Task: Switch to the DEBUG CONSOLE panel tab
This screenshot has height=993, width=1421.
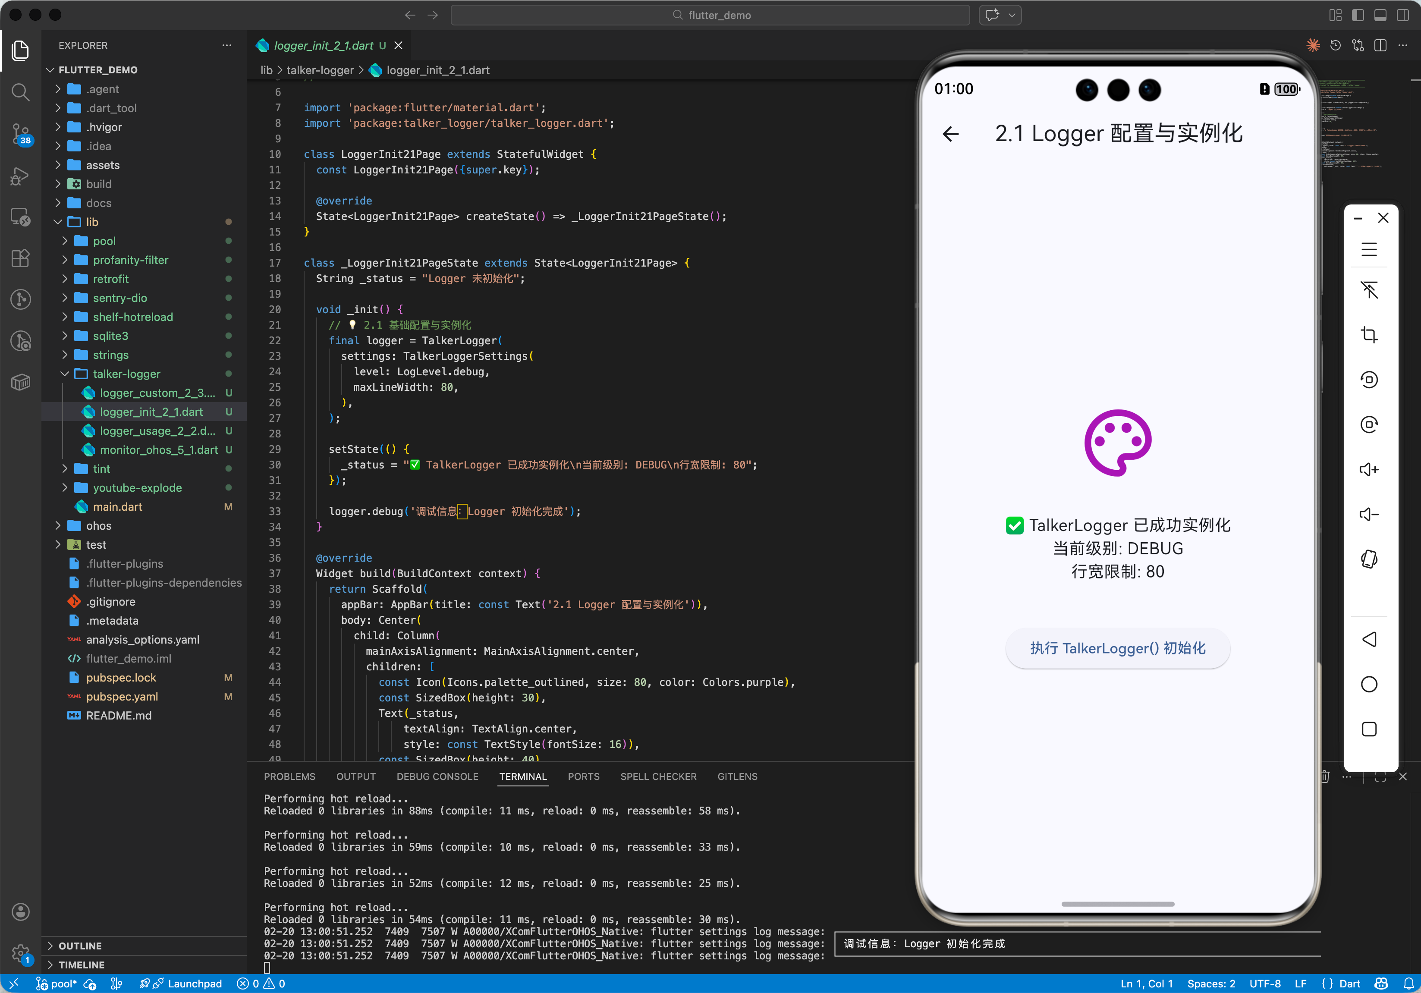Action: pyautogui.click(x=437, y=776)
